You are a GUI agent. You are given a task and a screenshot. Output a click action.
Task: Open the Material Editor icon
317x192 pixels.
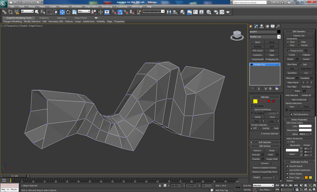209,12
